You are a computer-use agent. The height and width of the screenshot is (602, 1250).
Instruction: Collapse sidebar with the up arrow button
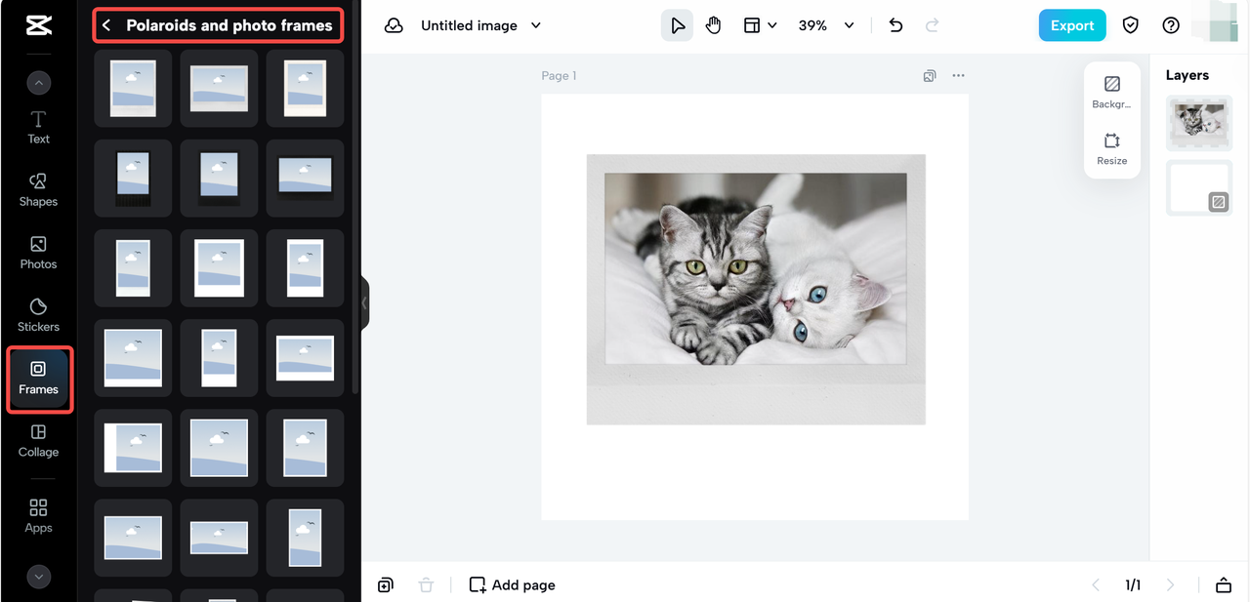tap(38, 83)
